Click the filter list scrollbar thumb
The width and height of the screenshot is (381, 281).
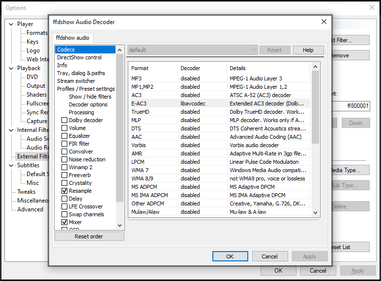click(x=119, y=128)
